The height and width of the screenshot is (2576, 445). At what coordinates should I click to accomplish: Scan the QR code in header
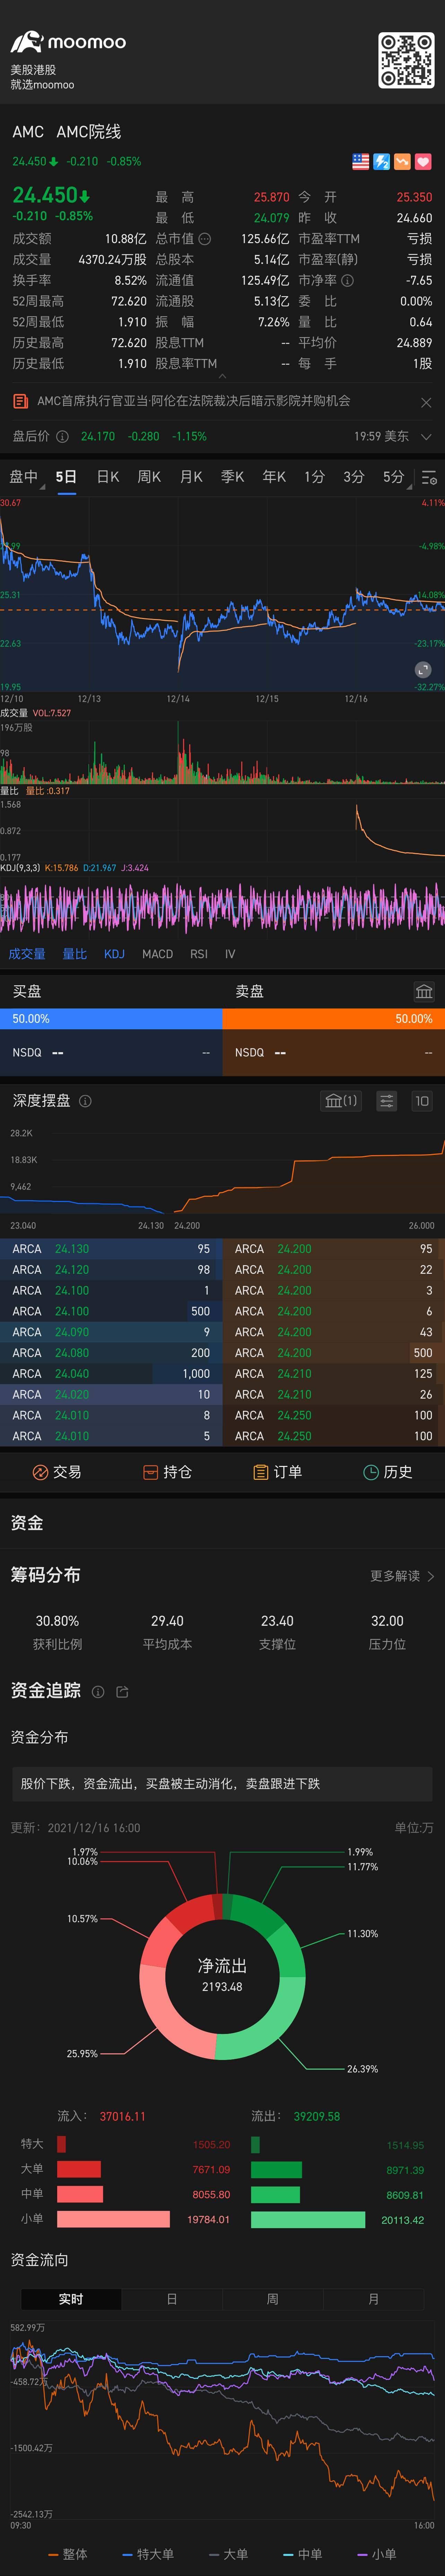click(x=405, y=60)
